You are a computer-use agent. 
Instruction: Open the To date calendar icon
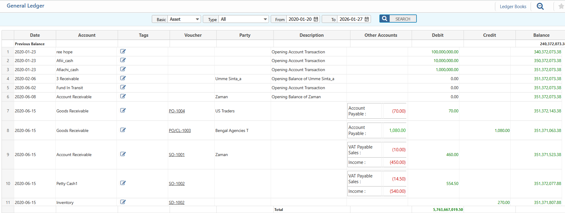[x=367, y=19]
